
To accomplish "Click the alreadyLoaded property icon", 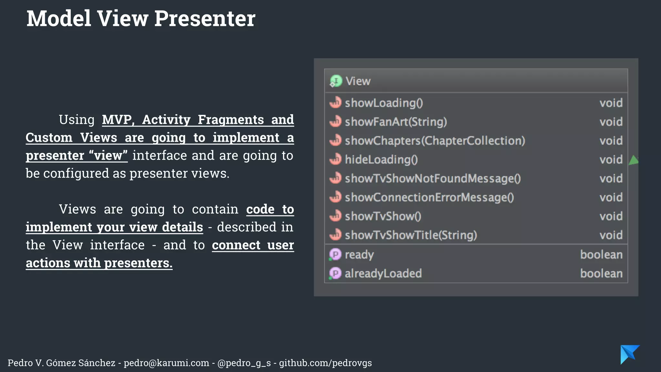I will 335,274.
